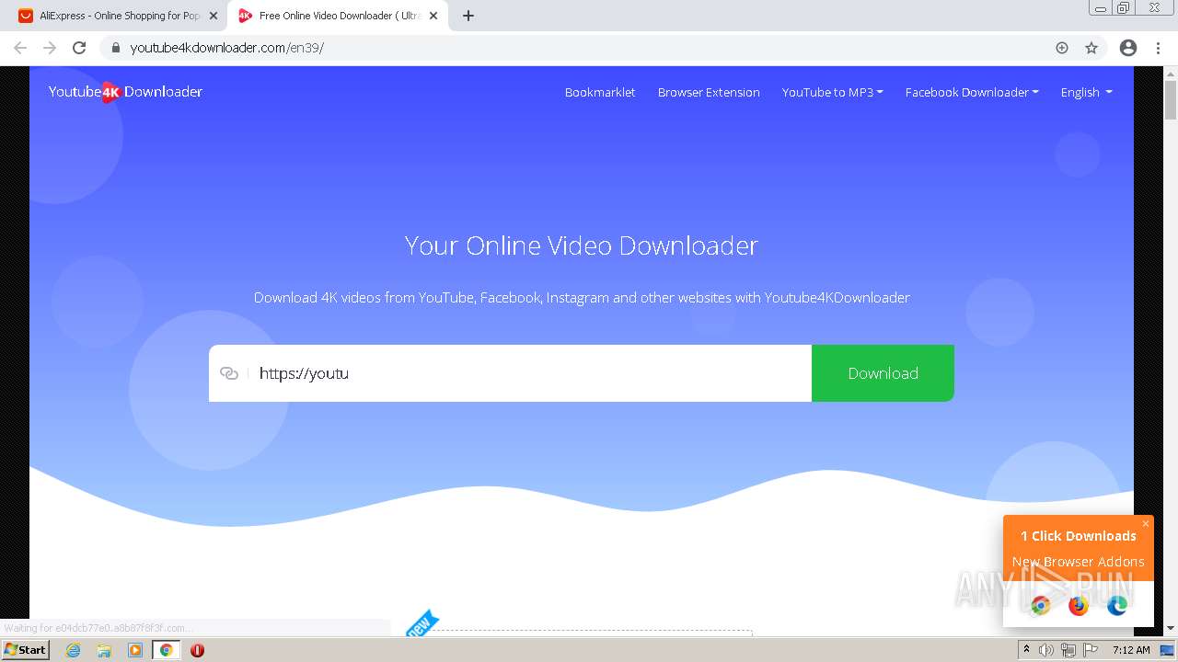Click the scrollbar down arrow
1178x662 pixels.
click(x=1171, y=628)
